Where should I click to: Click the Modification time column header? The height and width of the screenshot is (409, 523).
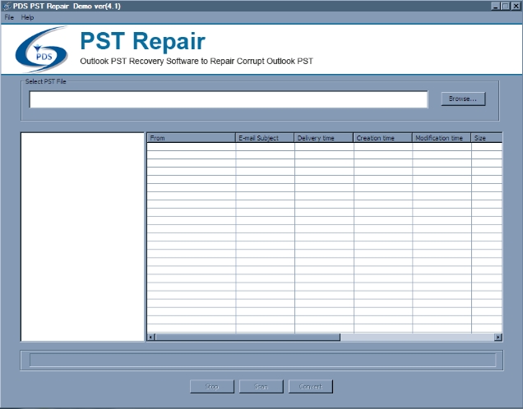point(442,138)
